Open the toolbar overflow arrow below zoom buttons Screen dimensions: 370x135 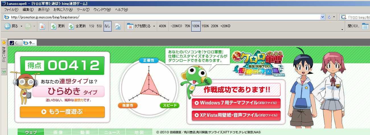click(x=342, y=29)
